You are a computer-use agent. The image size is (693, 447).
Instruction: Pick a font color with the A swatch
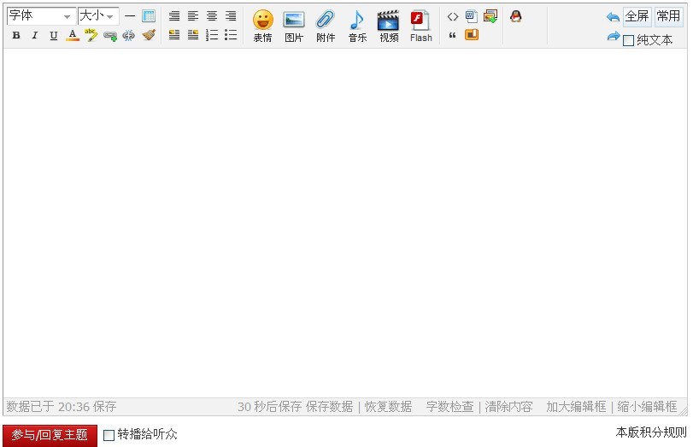click(x=73, y=35)
